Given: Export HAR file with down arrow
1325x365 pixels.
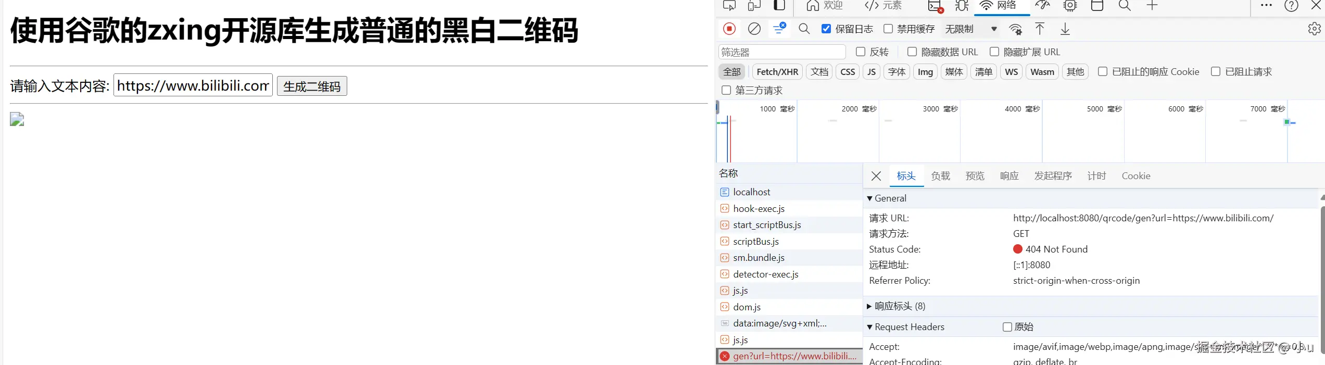Looking at the screenshot, I should (1065, 29).
